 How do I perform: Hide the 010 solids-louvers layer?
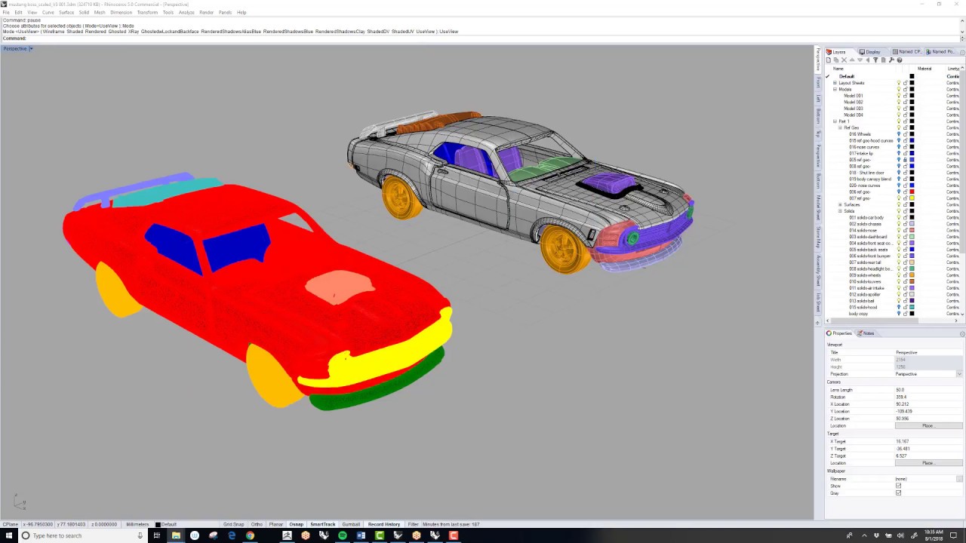pos(899,281)
